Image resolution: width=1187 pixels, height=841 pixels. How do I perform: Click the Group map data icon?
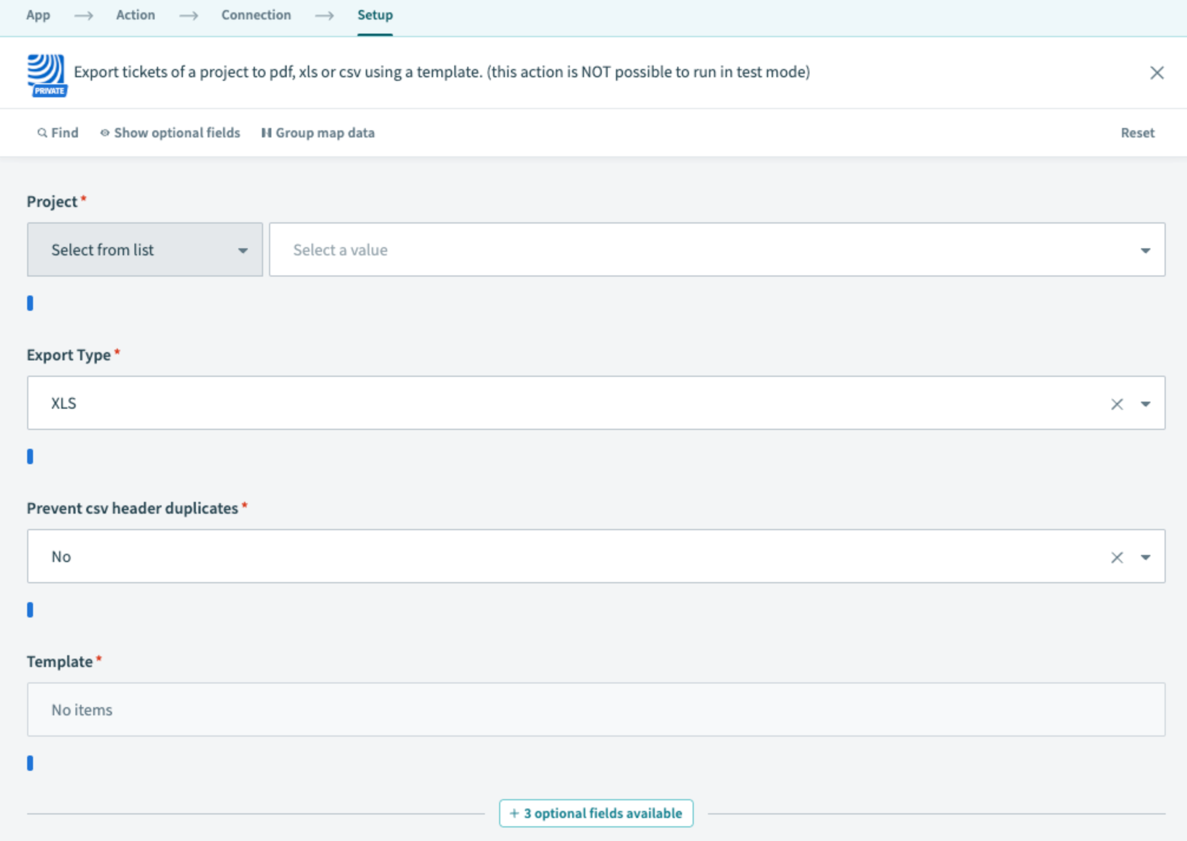point(266,133)
